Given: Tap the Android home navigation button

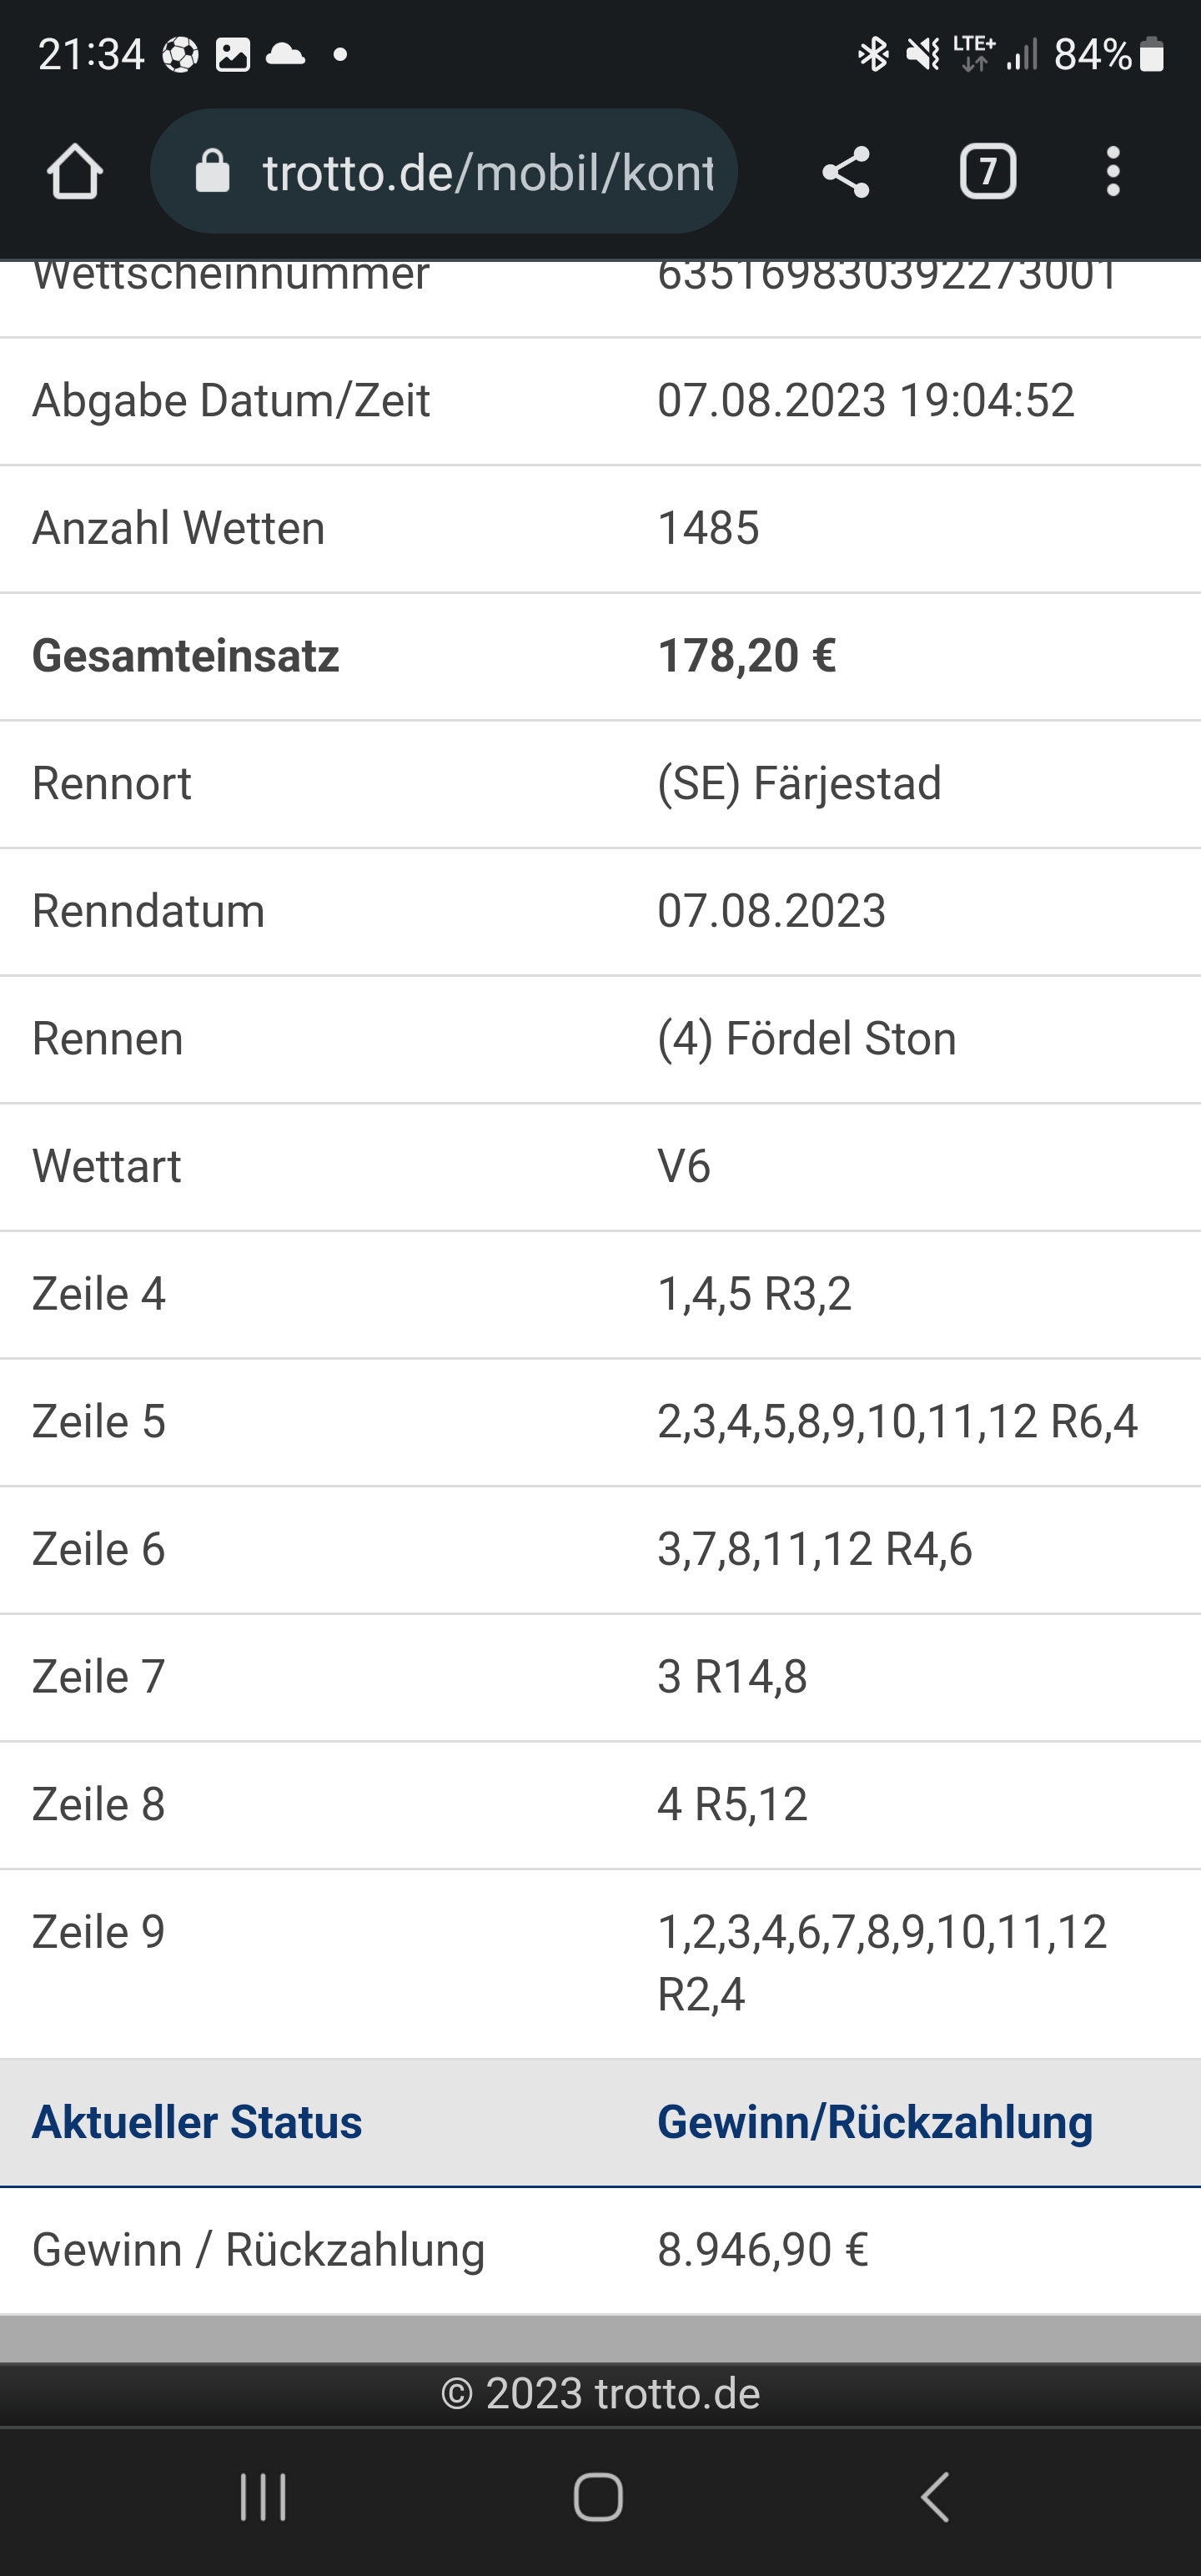Looking at the screenshot, I should coord(599,2497).
